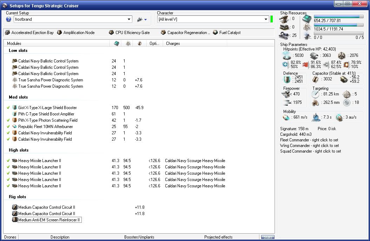Toggle first Caldari Navy Invulnerability Field checkmark
This screenshot has height=241, width=370.
click(8, 133)
